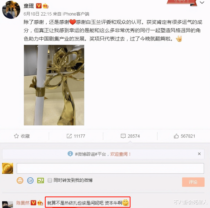
Task: Open the golden trophy photo thumbnail
Action: pos(54,85)
